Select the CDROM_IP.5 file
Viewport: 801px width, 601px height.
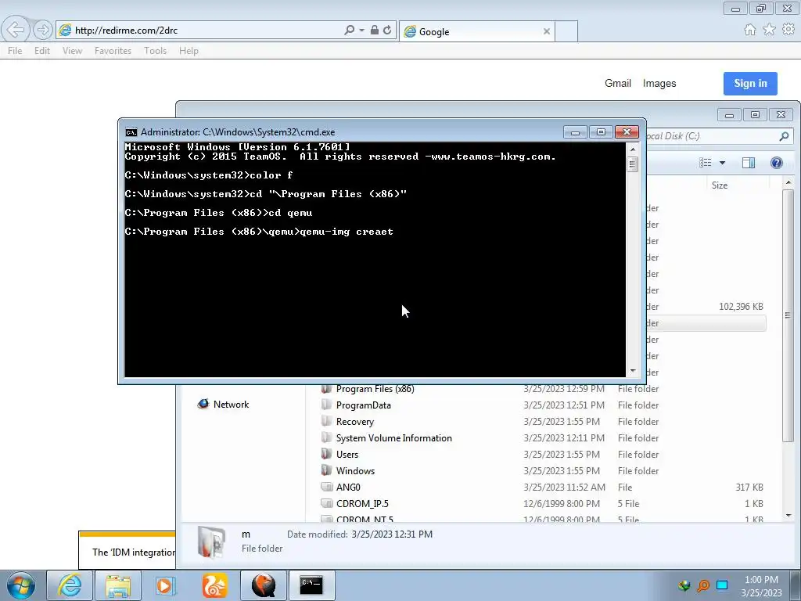click(362, 503)
